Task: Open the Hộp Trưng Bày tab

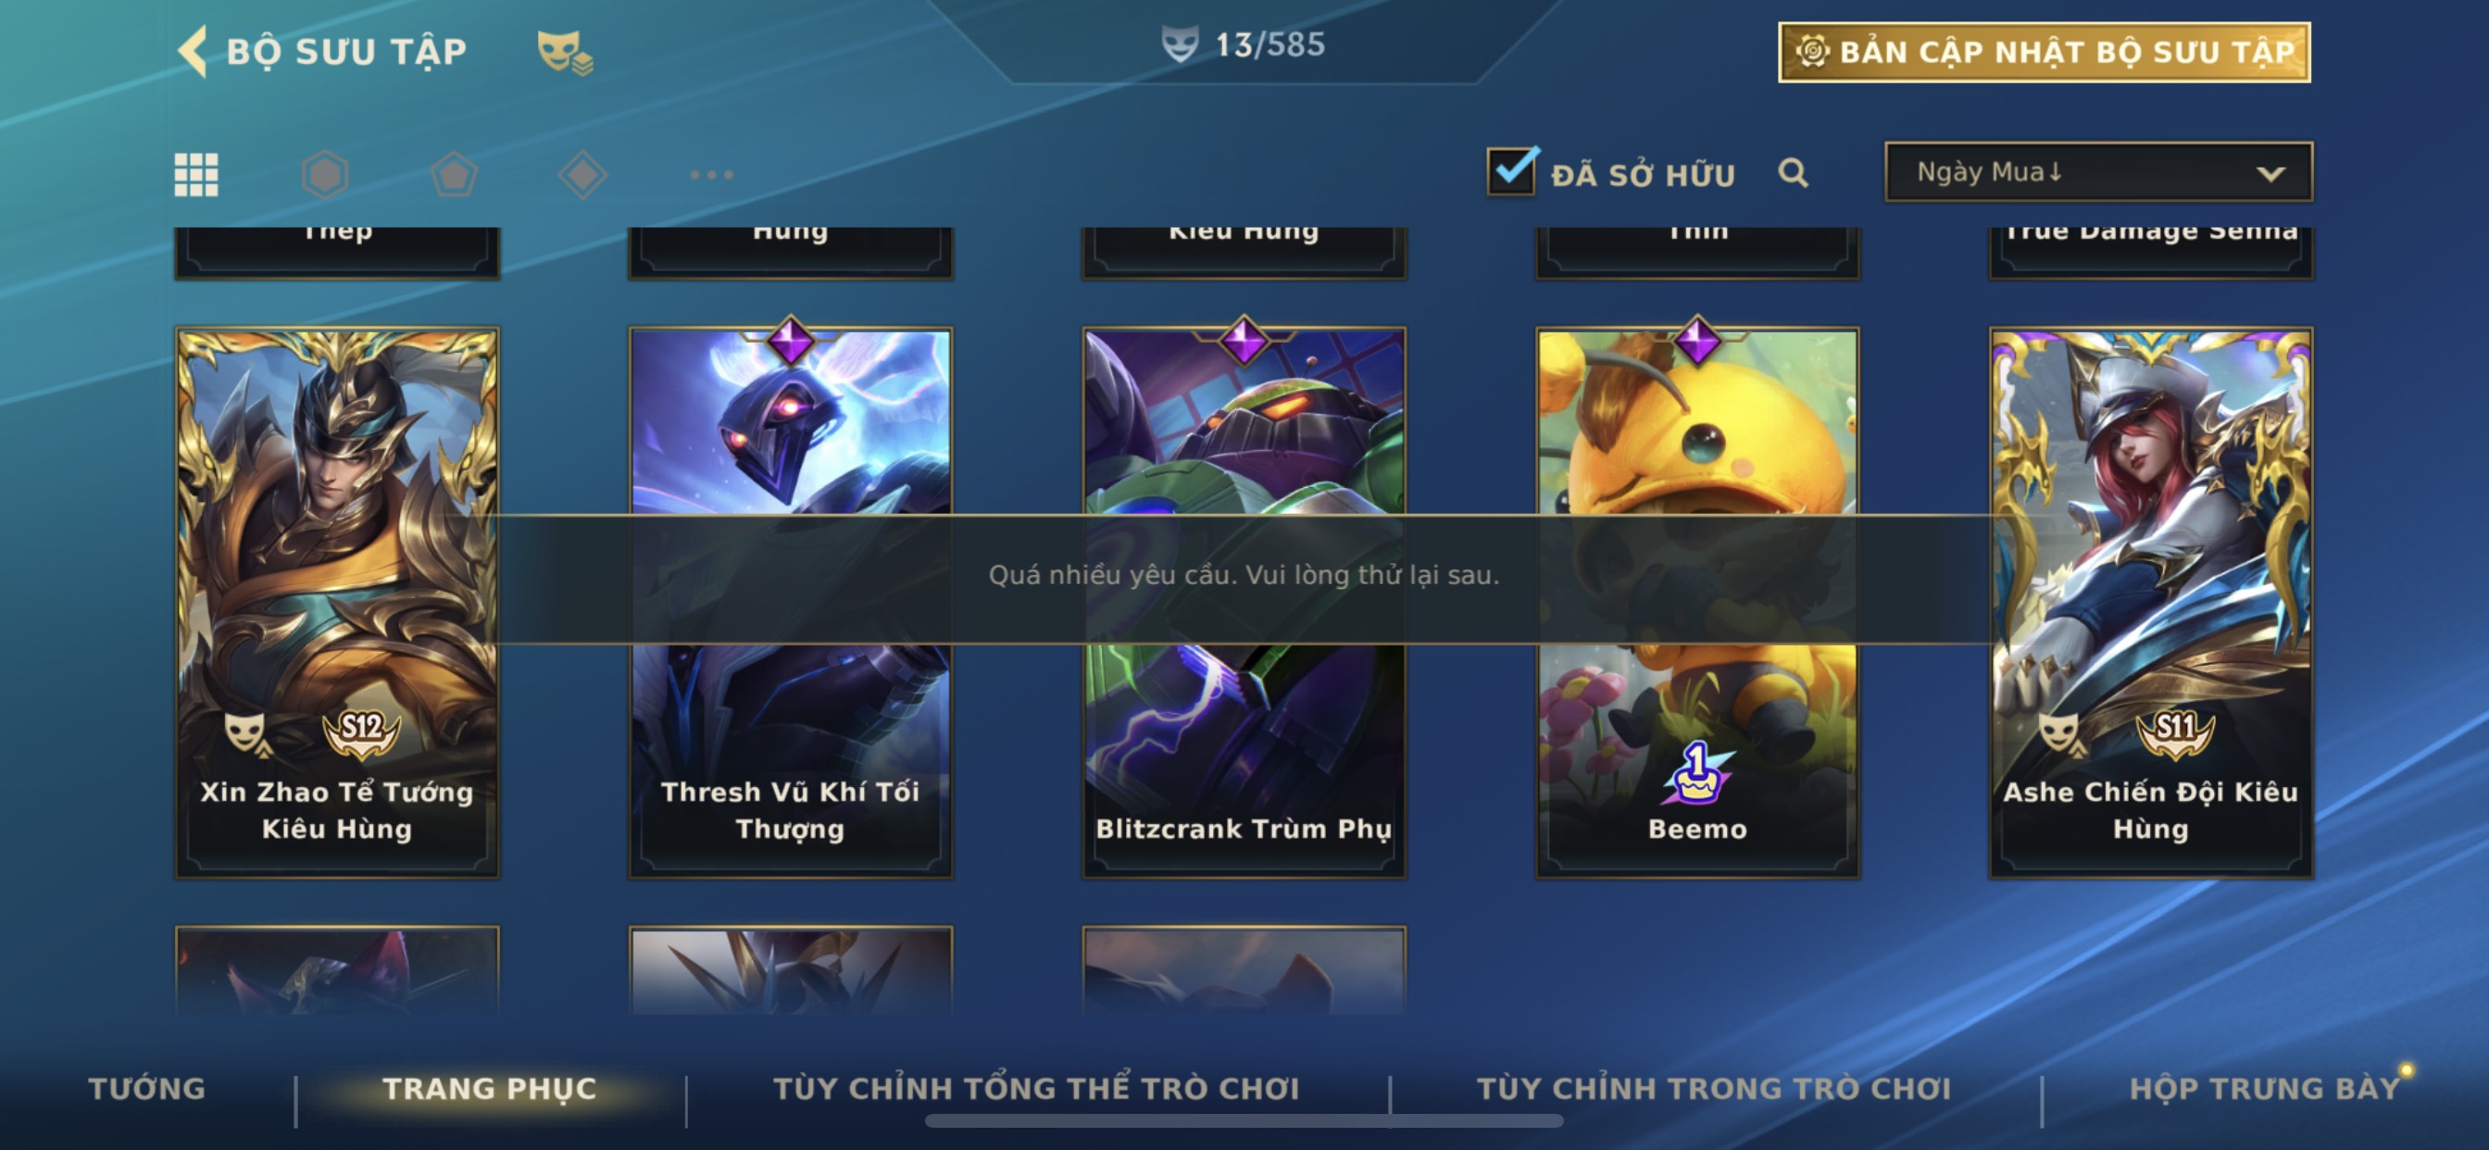Action: pyautogui.click(x=2265, y=1088)
